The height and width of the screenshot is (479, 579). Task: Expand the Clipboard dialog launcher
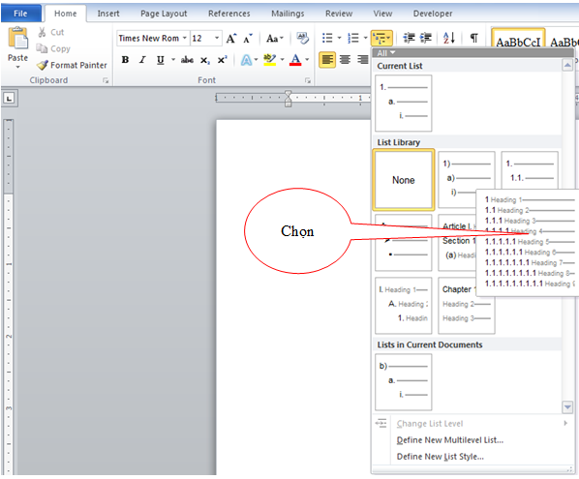(106, 80)
